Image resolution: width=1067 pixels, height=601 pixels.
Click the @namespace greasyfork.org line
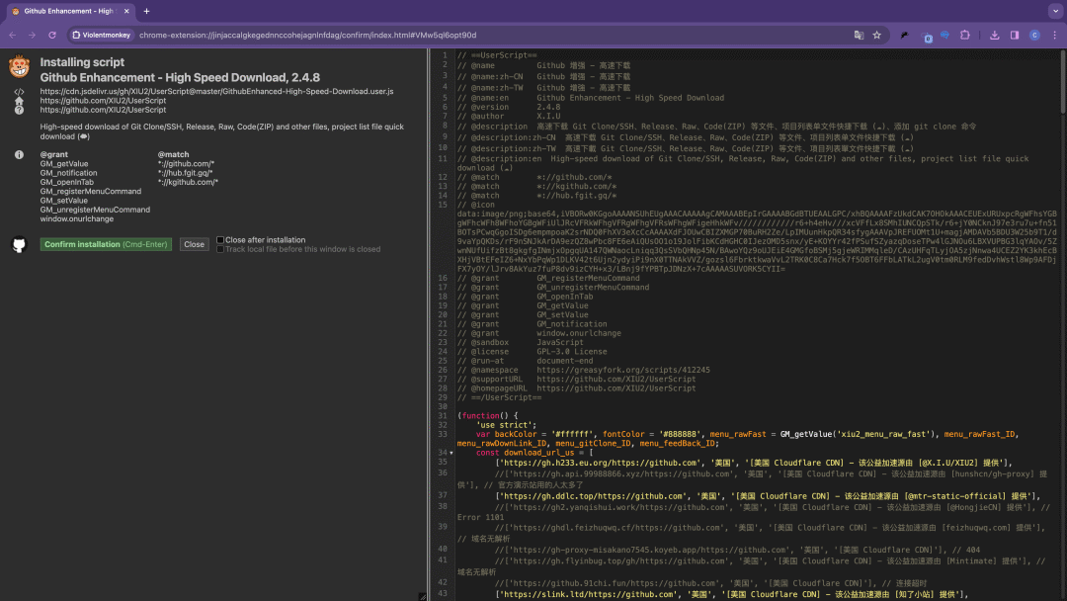pyautogui.click(x=583, y=371)
